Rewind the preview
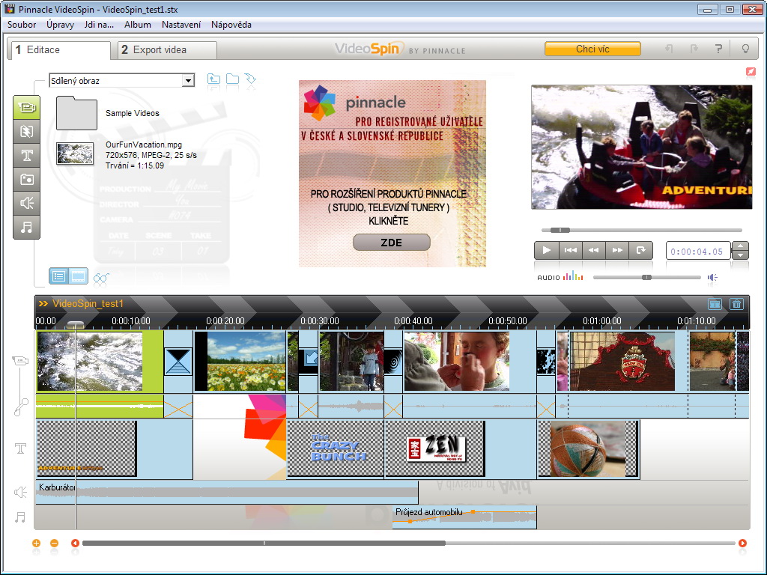 [593, 250]
